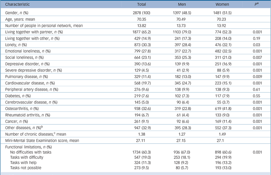Click the 0.009 P value for Pulmonary disease
Screen dimensions: 271x175
pos(258,77)
